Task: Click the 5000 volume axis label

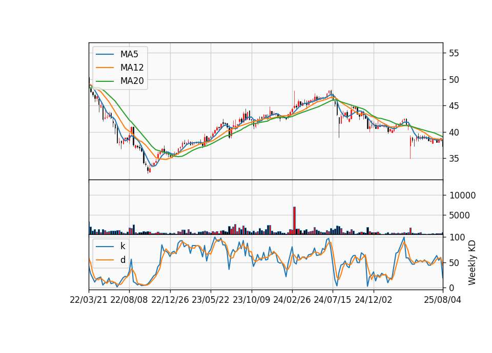Action: pos(460,215)
